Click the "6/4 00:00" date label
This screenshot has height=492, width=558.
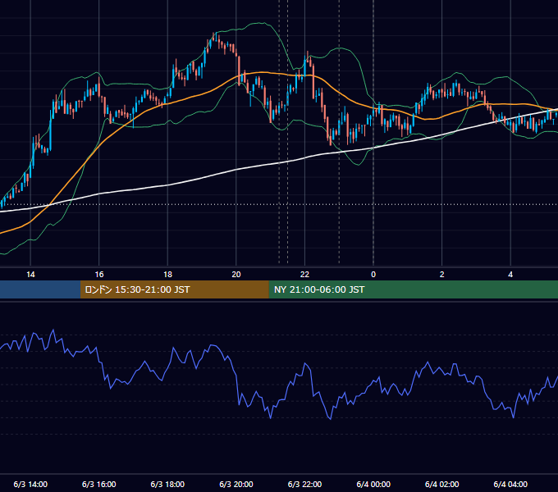pos(373,484)
